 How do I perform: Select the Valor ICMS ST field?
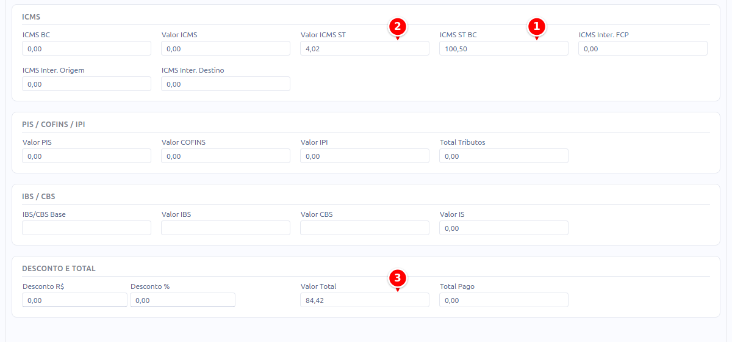(365, 48)
